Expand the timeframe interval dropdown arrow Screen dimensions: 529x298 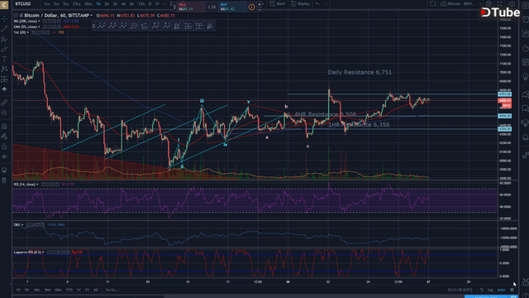point(164,3)
